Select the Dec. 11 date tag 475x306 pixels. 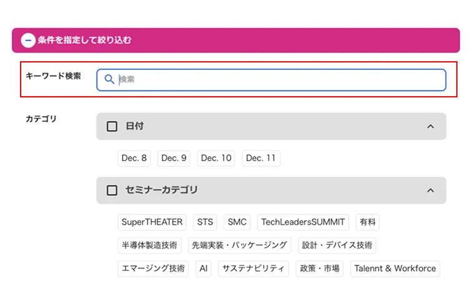pos(261,158)
